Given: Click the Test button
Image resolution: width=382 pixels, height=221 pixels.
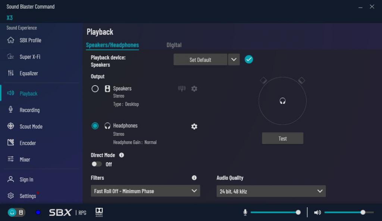Looking at the screenshot, I should [283, 138].
